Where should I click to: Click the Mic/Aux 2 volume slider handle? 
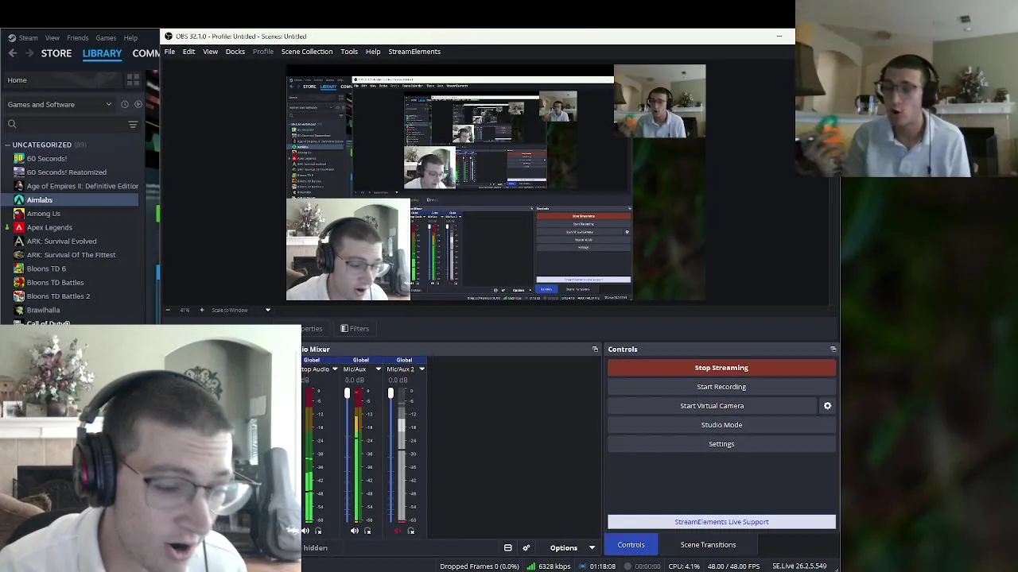pyautogui.click(x=390, y=394)
